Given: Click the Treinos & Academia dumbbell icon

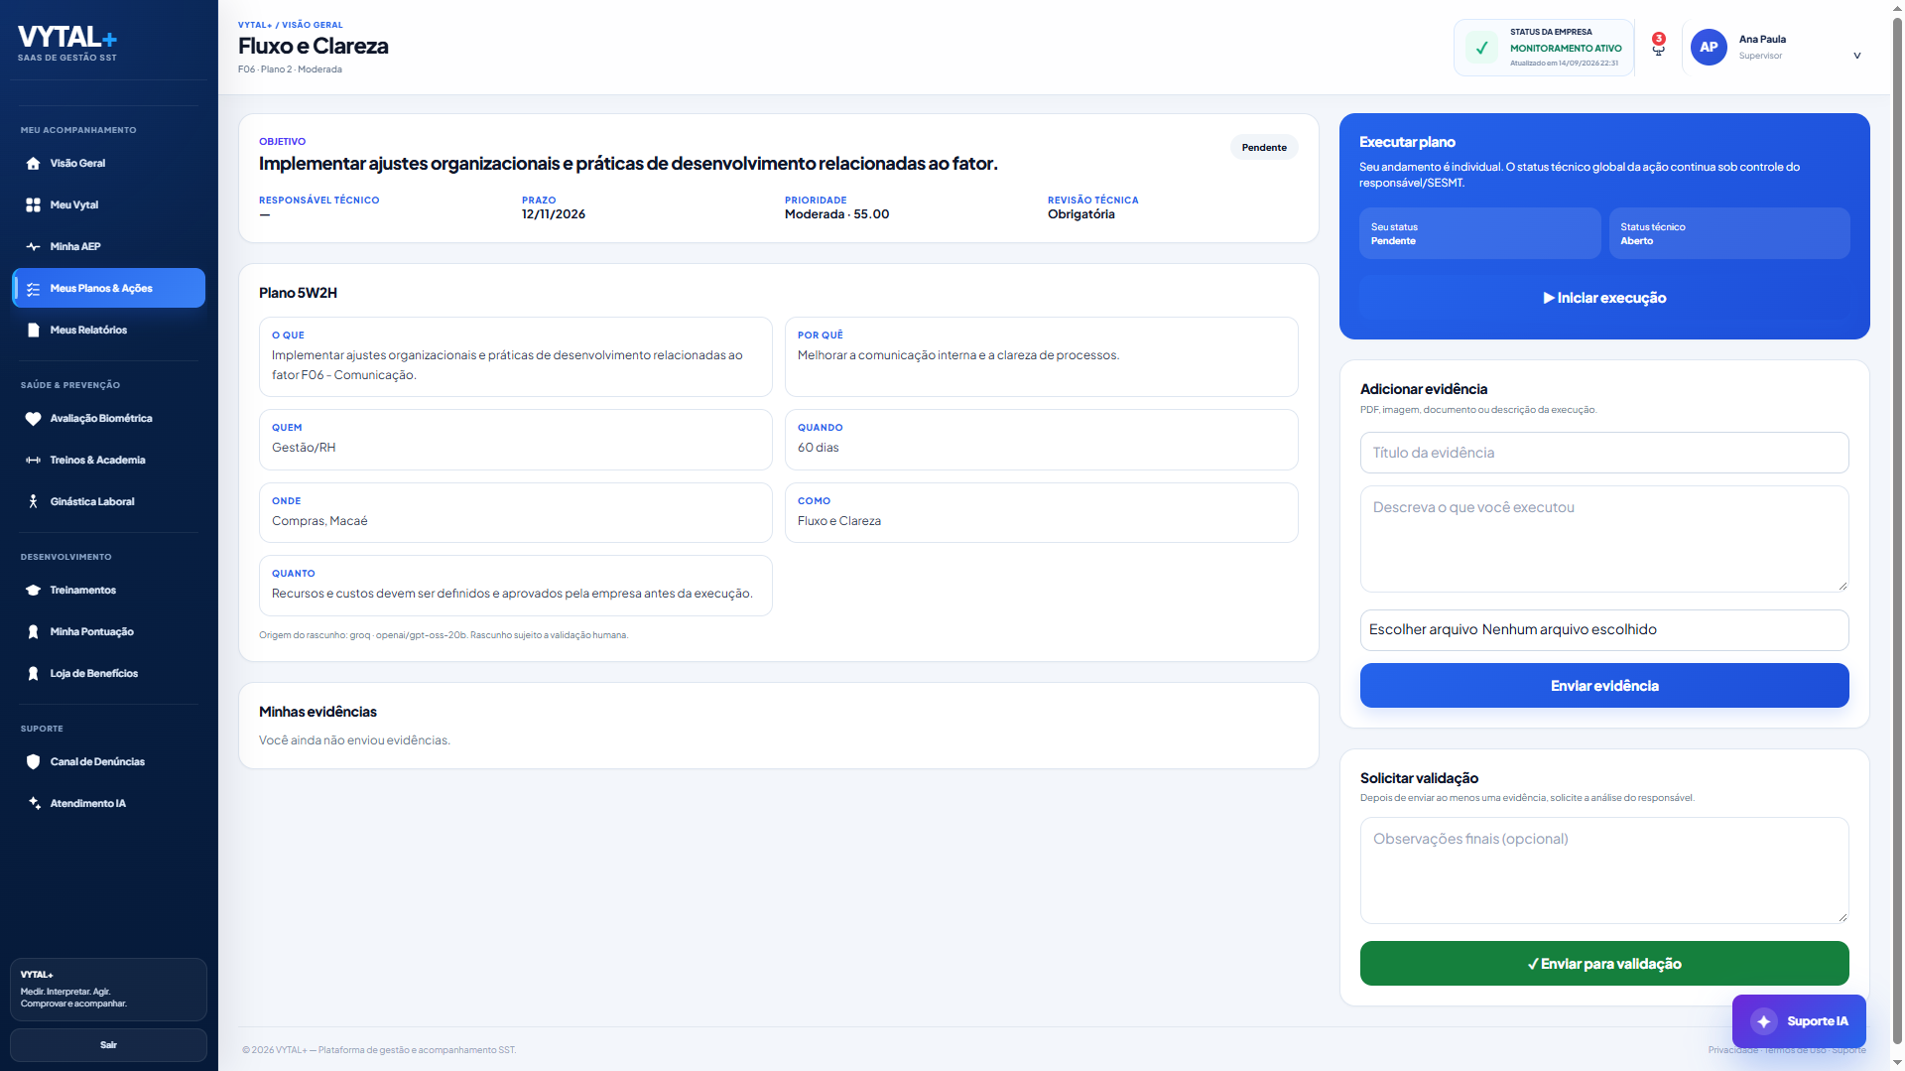Looking at the screenshot, I should click(33, 461).
